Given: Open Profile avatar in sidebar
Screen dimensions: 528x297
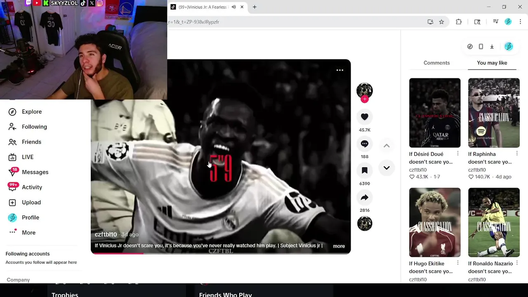Looking at the screenshot, I should point(12,217).
